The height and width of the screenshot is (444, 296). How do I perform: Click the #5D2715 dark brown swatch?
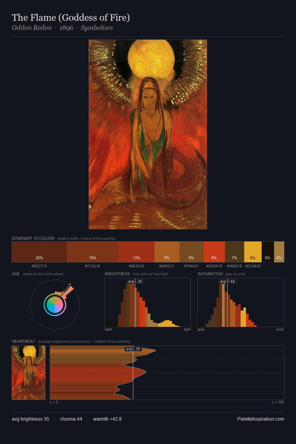(x=39, y=252)
